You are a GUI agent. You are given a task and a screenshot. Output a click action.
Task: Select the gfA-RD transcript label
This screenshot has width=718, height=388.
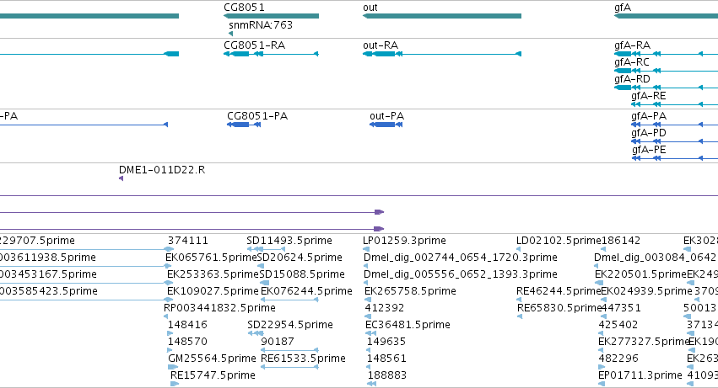pyautogui.click(x=633, y=79)
